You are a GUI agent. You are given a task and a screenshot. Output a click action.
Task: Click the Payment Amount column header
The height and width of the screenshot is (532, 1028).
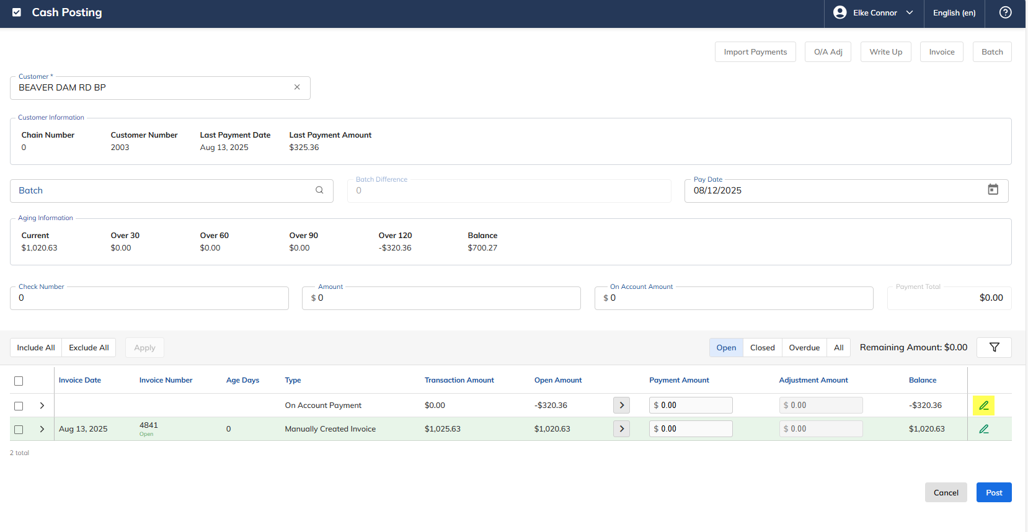click(679, 381)
